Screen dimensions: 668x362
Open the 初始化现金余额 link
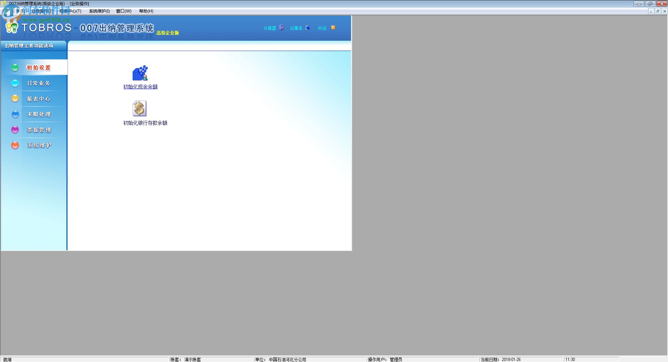(140, 87)
